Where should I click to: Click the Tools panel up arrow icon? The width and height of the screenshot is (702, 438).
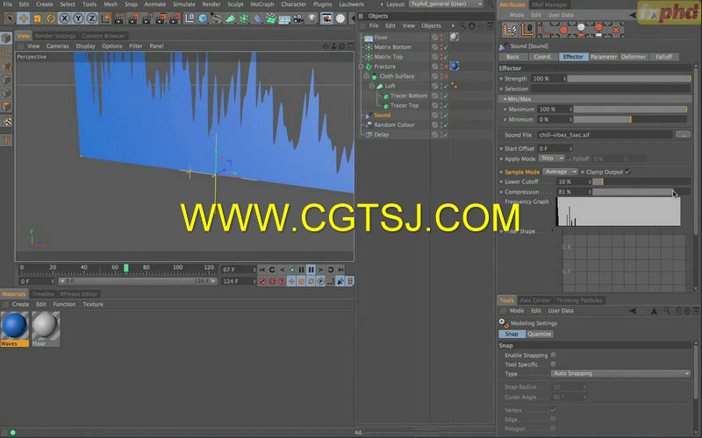tap(654, 311)
